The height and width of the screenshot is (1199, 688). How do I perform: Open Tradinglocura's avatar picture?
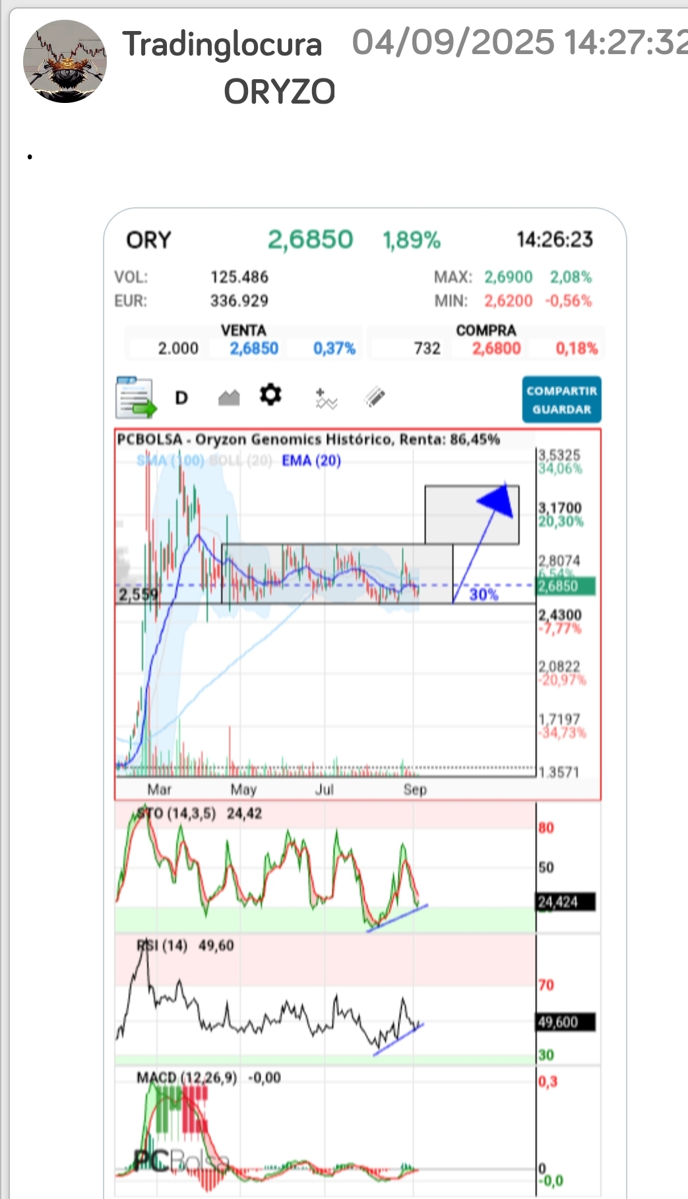coord(65,61)
